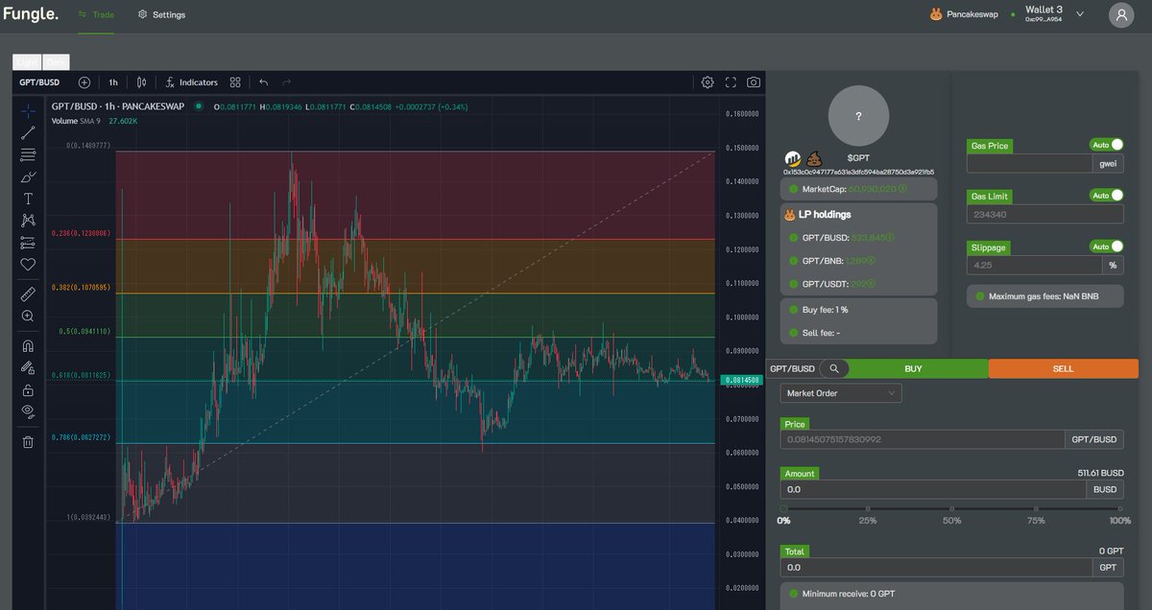Select the BUY tab
This screenshot has height=610, width=1152.
click(x=913, y=368)
